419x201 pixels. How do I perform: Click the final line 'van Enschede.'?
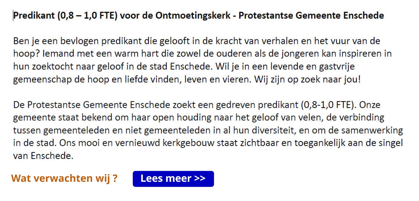(x=43, y=156)
